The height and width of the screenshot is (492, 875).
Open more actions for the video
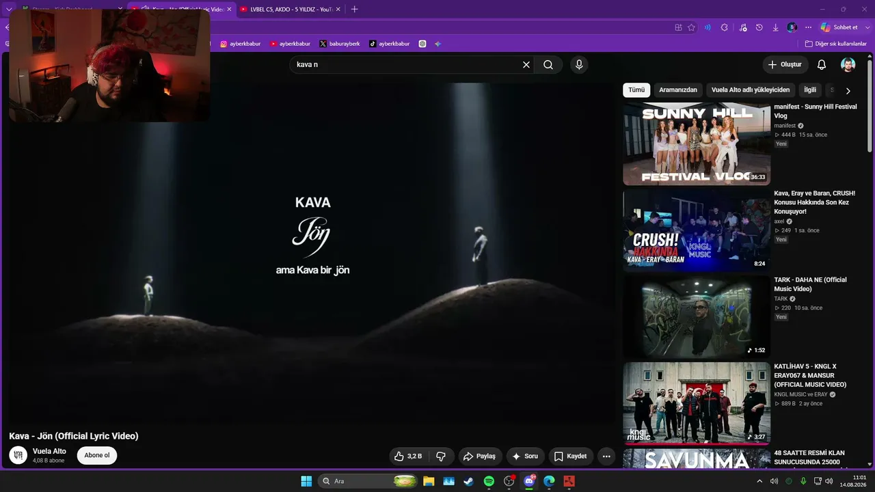pyautogui.click(x=606, y=456)
